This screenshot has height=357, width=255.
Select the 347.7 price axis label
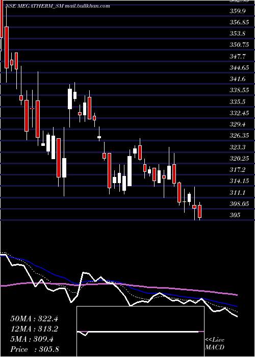(x=237, y=56)
